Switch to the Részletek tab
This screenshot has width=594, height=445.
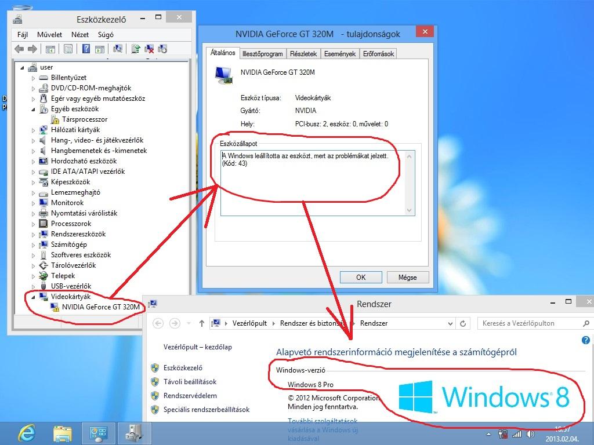[303, 54]
